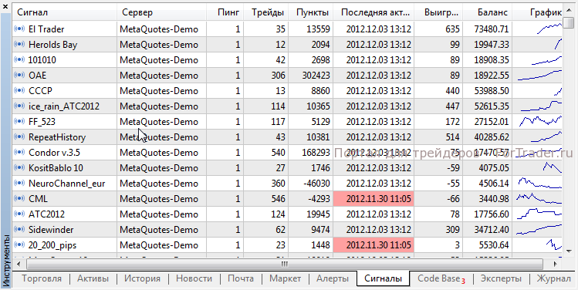Sort by the Сервер column header
The image size is (578, 290).
coord(162,12)
